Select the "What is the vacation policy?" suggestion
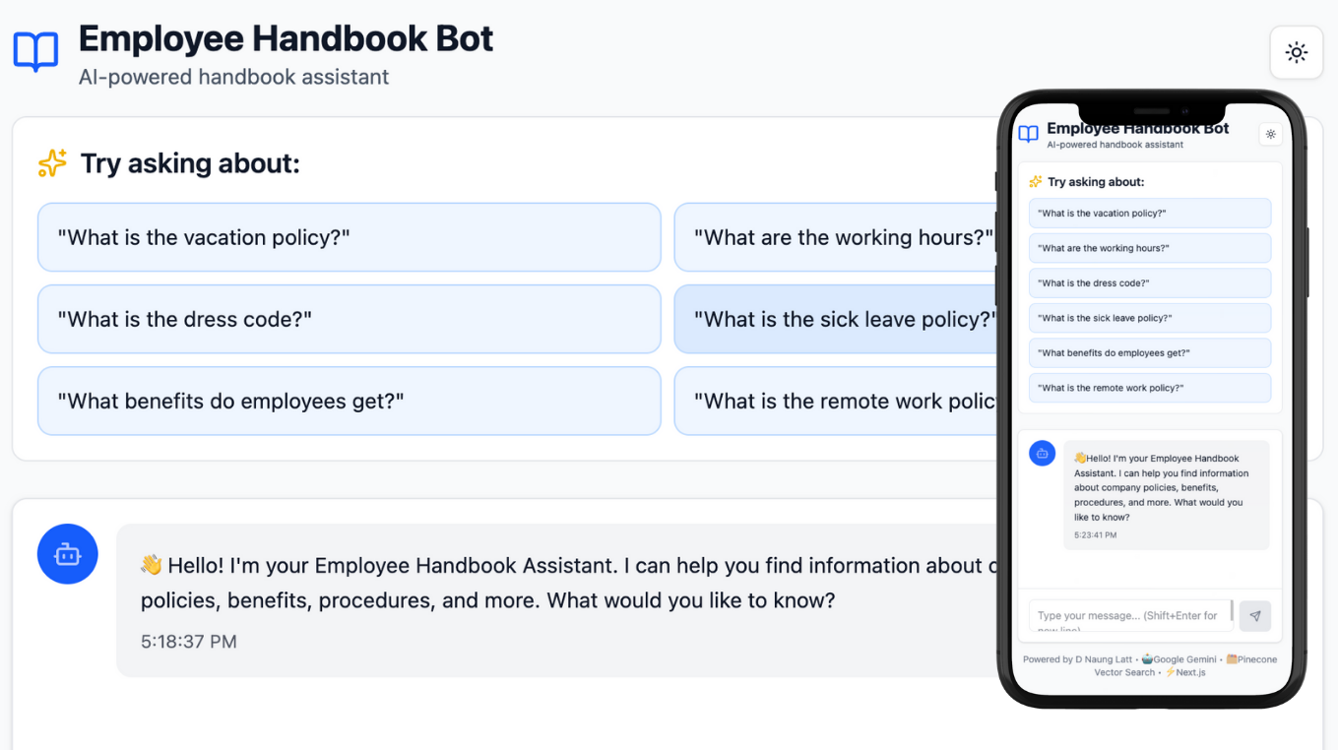Viewport: 1338px width, 750px height. point(350,237)
